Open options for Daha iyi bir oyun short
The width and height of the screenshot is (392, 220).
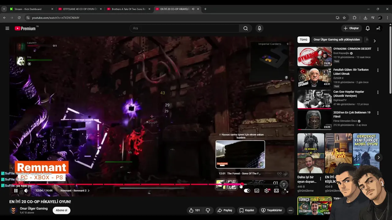[321, 179]
